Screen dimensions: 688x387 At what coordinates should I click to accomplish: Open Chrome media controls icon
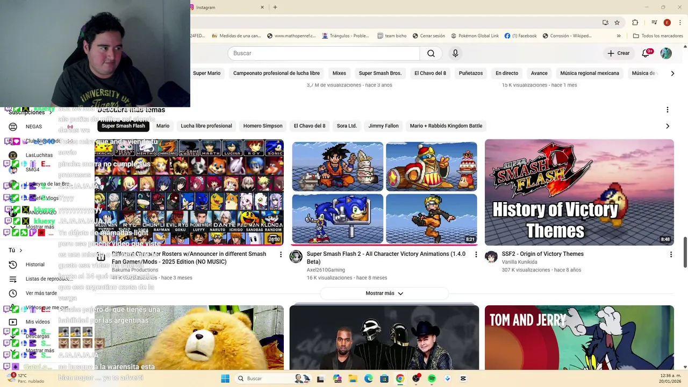coord(654,23)
